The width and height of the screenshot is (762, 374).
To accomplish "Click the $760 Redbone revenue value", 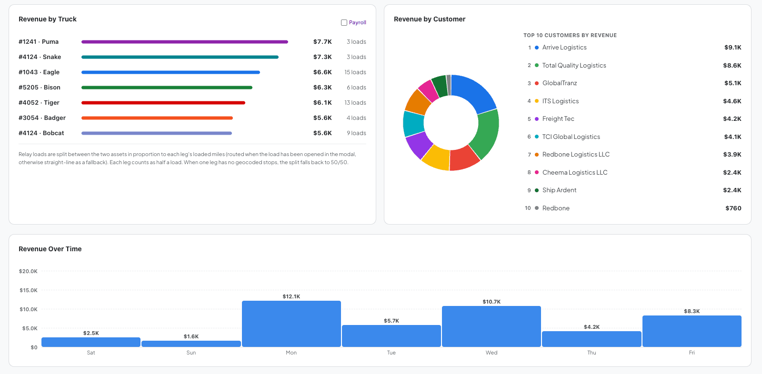I will pos(733,208).
